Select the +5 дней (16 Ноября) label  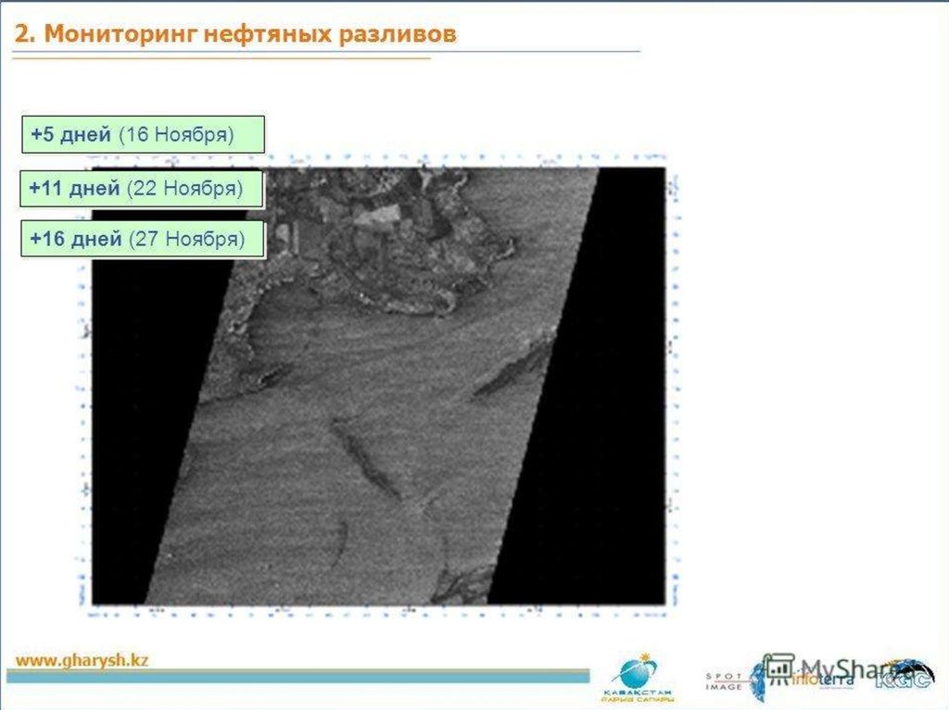[143, 134]
